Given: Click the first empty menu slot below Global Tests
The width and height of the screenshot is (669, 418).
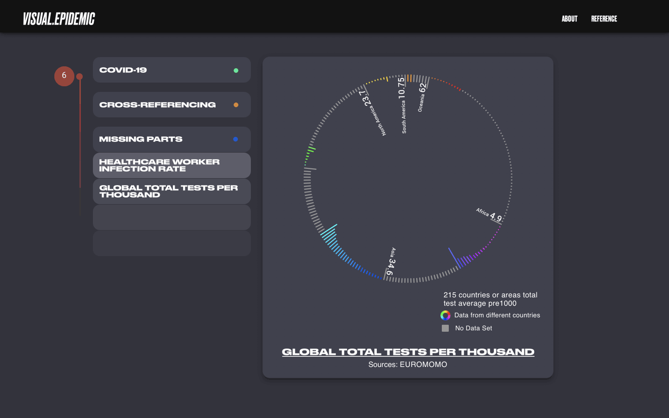Looking at the screenshot, I should (x=172, y=217).
